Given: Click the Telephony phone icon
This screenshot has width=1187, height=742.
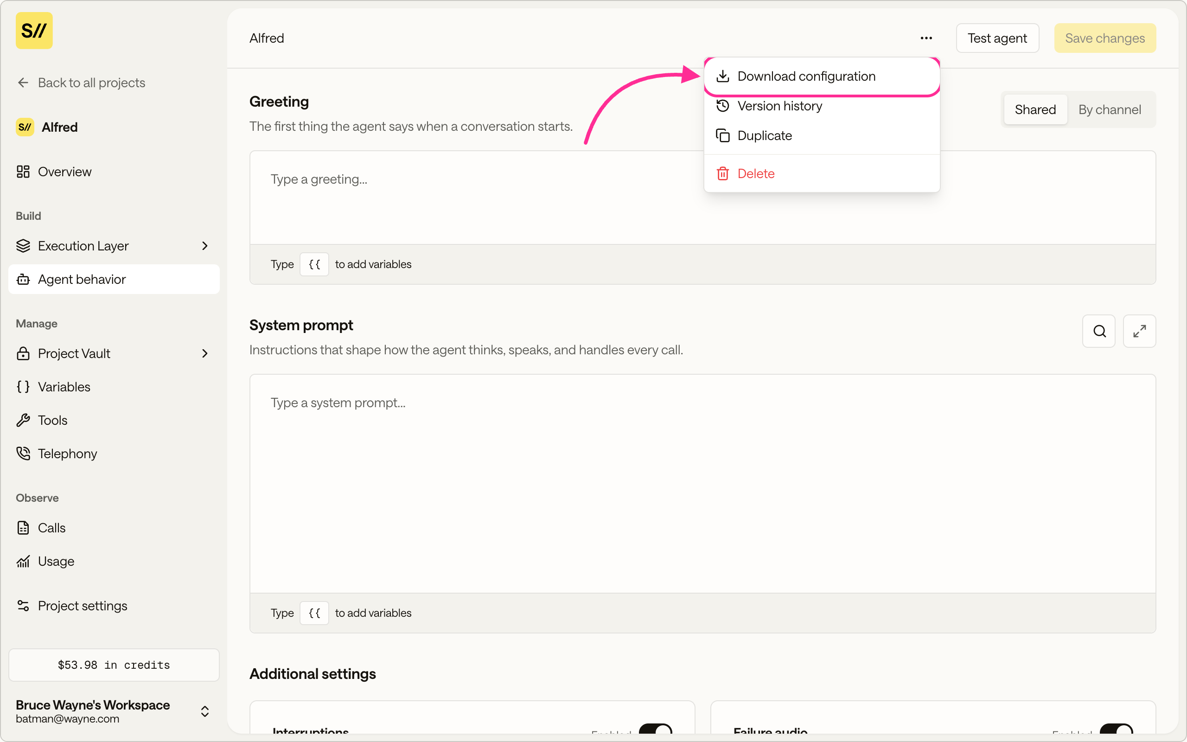Looking at the screenshot, I should [23, 454].
